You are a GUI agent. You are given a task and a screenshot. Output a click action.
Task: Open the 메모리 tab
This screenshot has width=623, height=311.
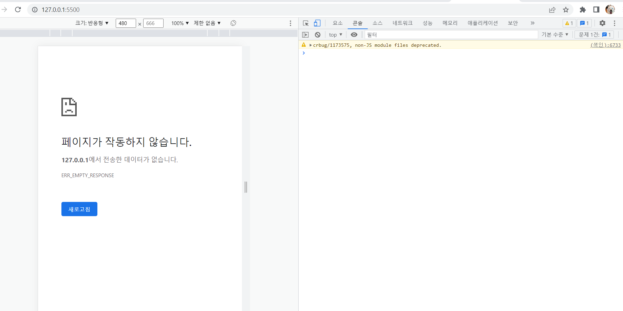coord(450,23)
